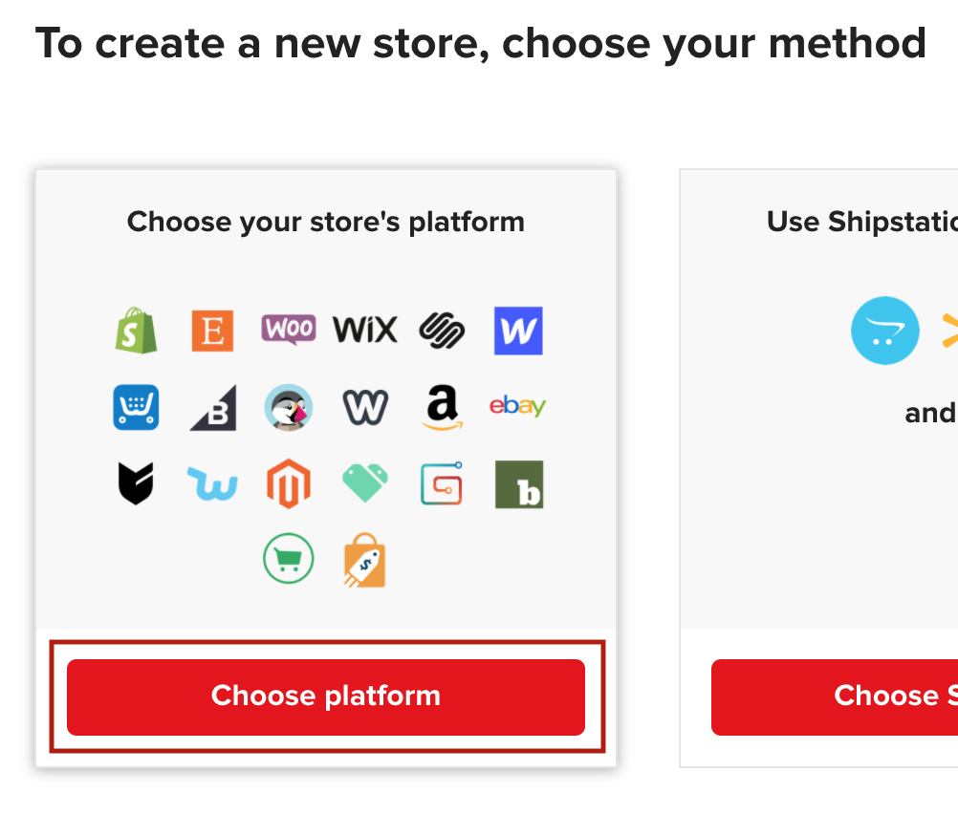Select the eBay logo
This screenshot has width=958, height=814.
click(x=517, y=405)
